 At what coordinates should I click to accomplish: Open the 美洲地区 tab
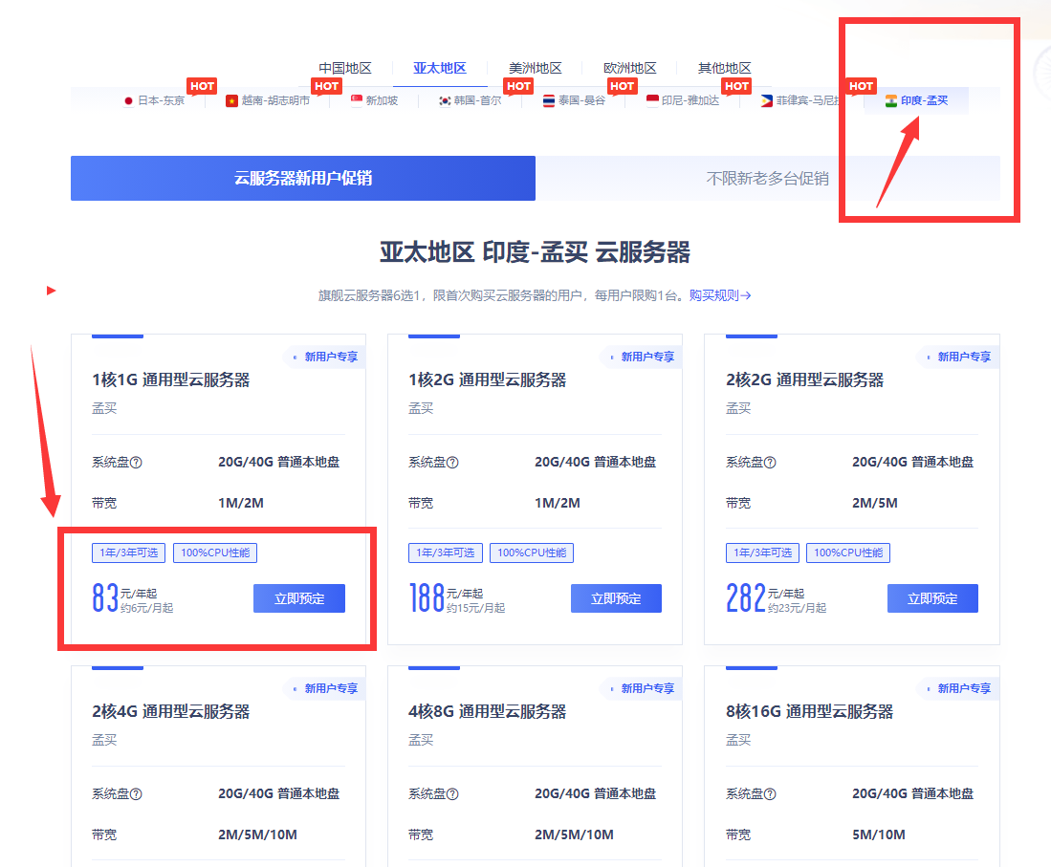coord(535,69)
